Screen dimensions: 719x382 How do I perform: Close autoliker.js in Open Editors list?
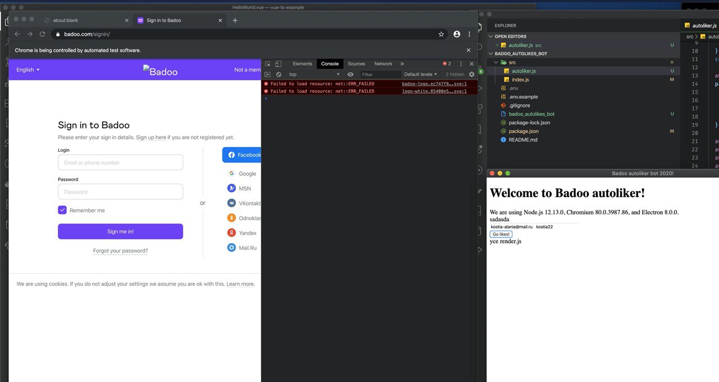point(497,45)
